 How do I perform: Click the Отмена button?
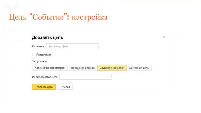65,87
